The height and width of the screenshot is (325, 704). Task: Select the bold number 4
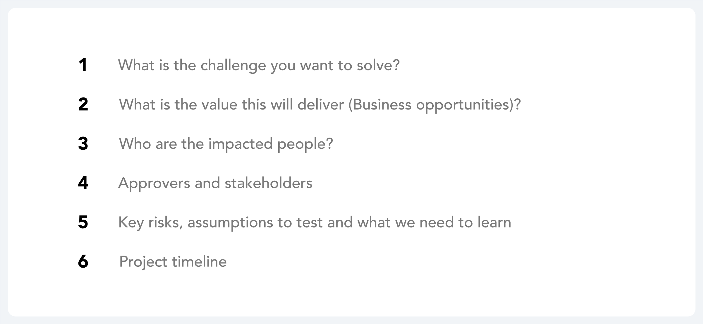(83, 183)
